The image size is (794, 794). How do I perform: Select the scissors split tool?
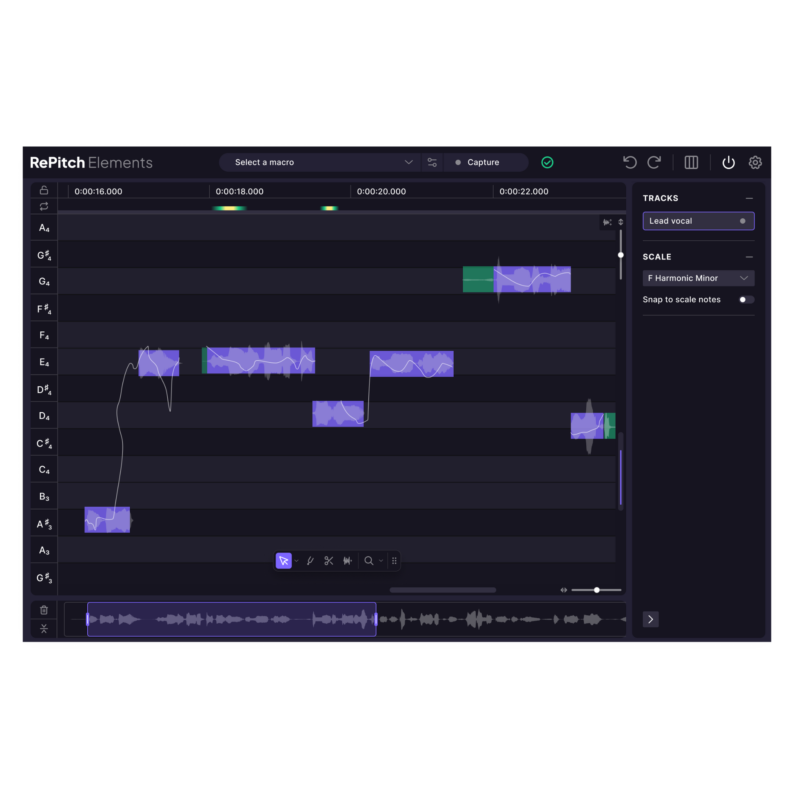pos(329,561)
